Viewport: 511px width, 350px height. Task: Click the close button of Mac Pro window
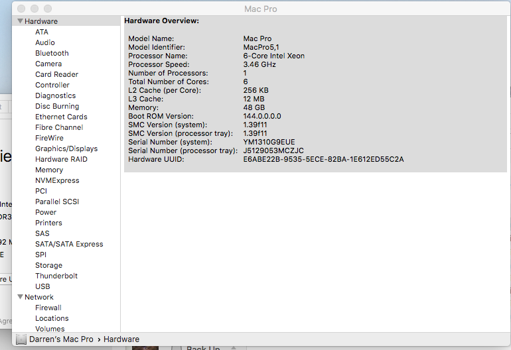pos(21,9)
